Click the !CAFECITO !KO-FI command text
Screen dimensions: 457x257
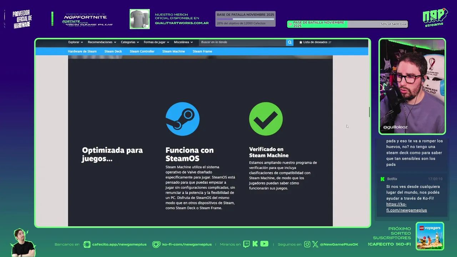389,245
